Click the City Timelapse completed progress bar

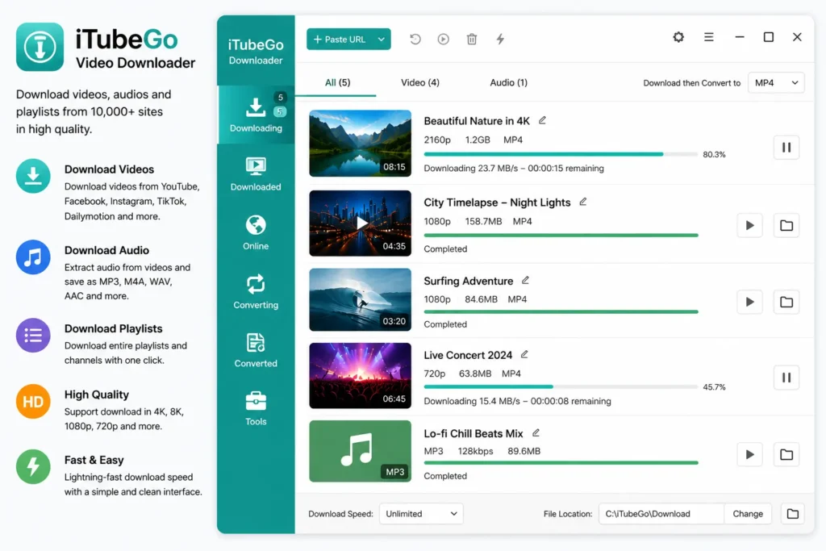[x=561, y=235]
